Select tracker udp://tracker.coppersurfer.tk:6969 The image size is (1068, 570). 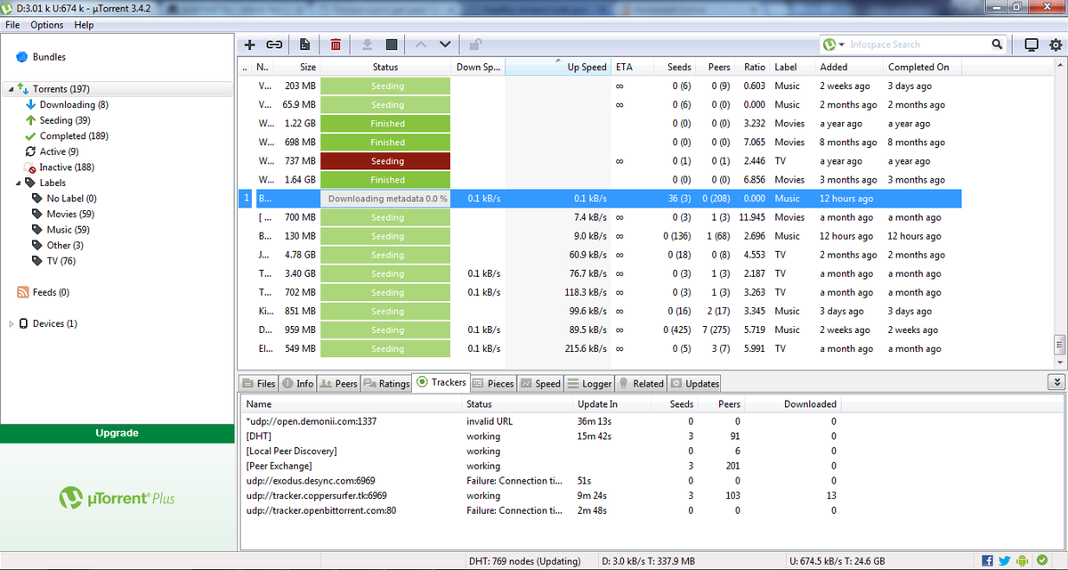(541, 495)
